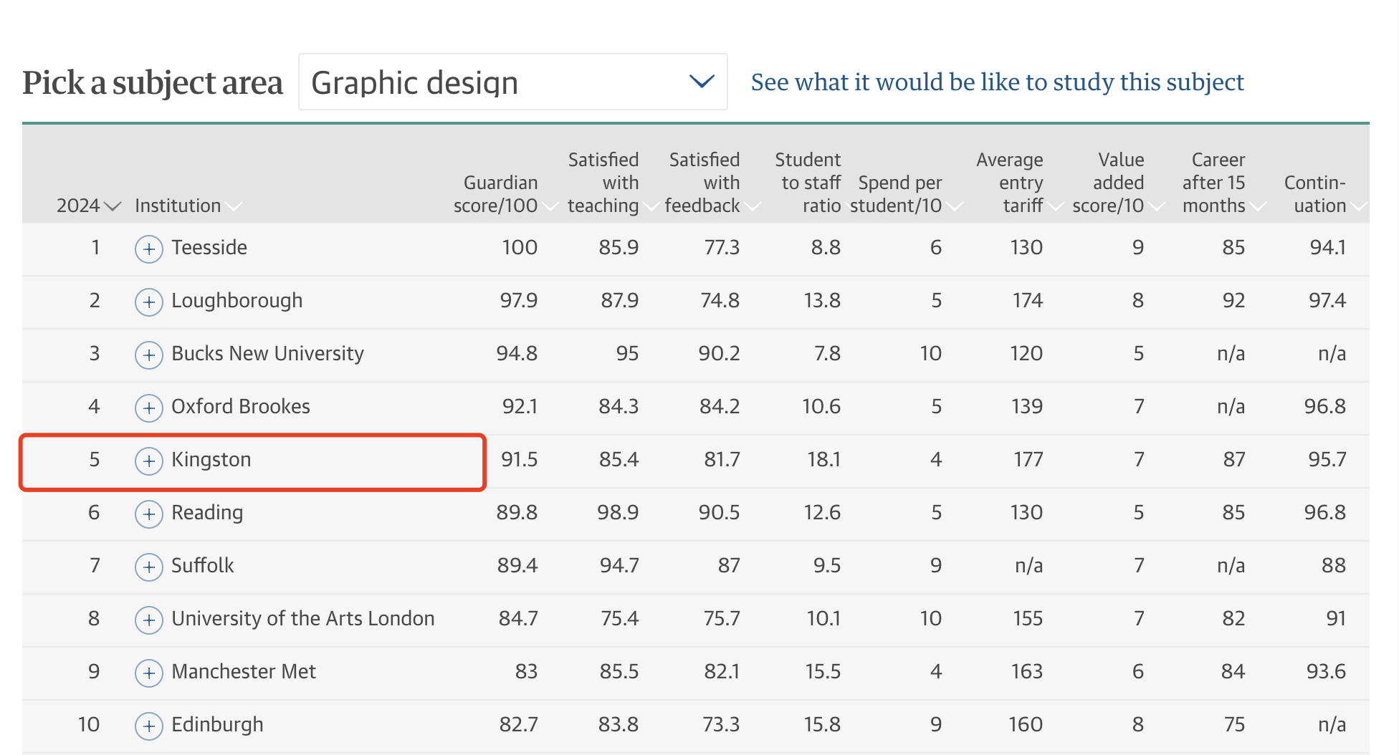Click the 'Pick a subject area' heading

pos(153,82)
